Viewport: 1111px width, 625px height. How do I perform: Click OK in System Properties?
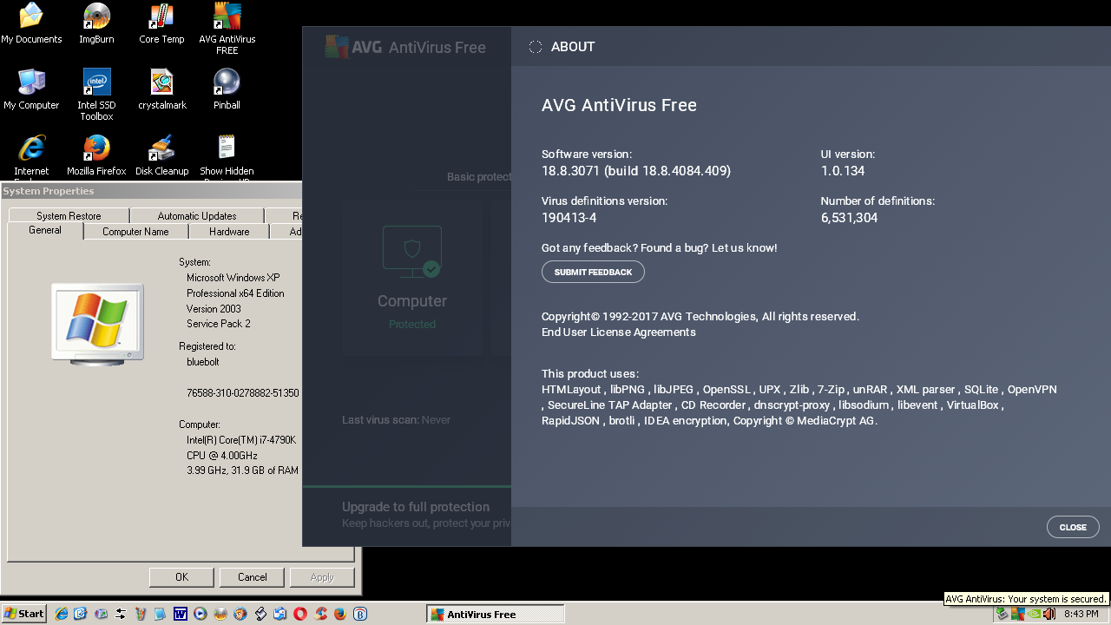pyautogui.click(x=181, y=577)
